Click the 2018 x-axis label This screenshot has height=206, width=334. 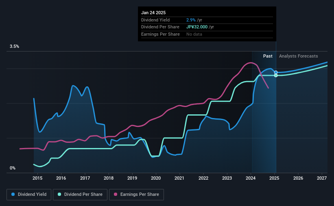click(109, 178)
